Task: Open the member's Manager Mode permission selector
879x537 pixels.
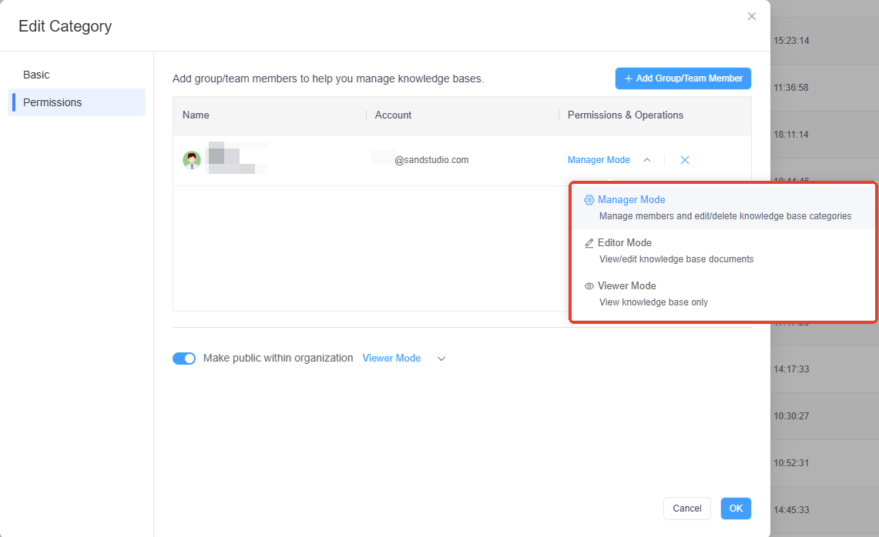Action: coord(599,160)
